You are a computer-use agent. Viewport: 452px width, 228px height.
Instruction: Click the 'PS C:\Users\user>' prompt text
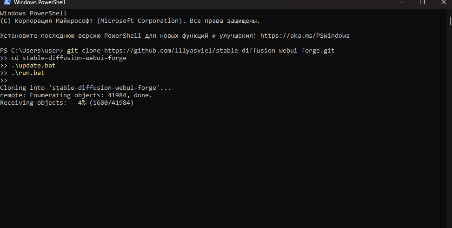point(32,51)
